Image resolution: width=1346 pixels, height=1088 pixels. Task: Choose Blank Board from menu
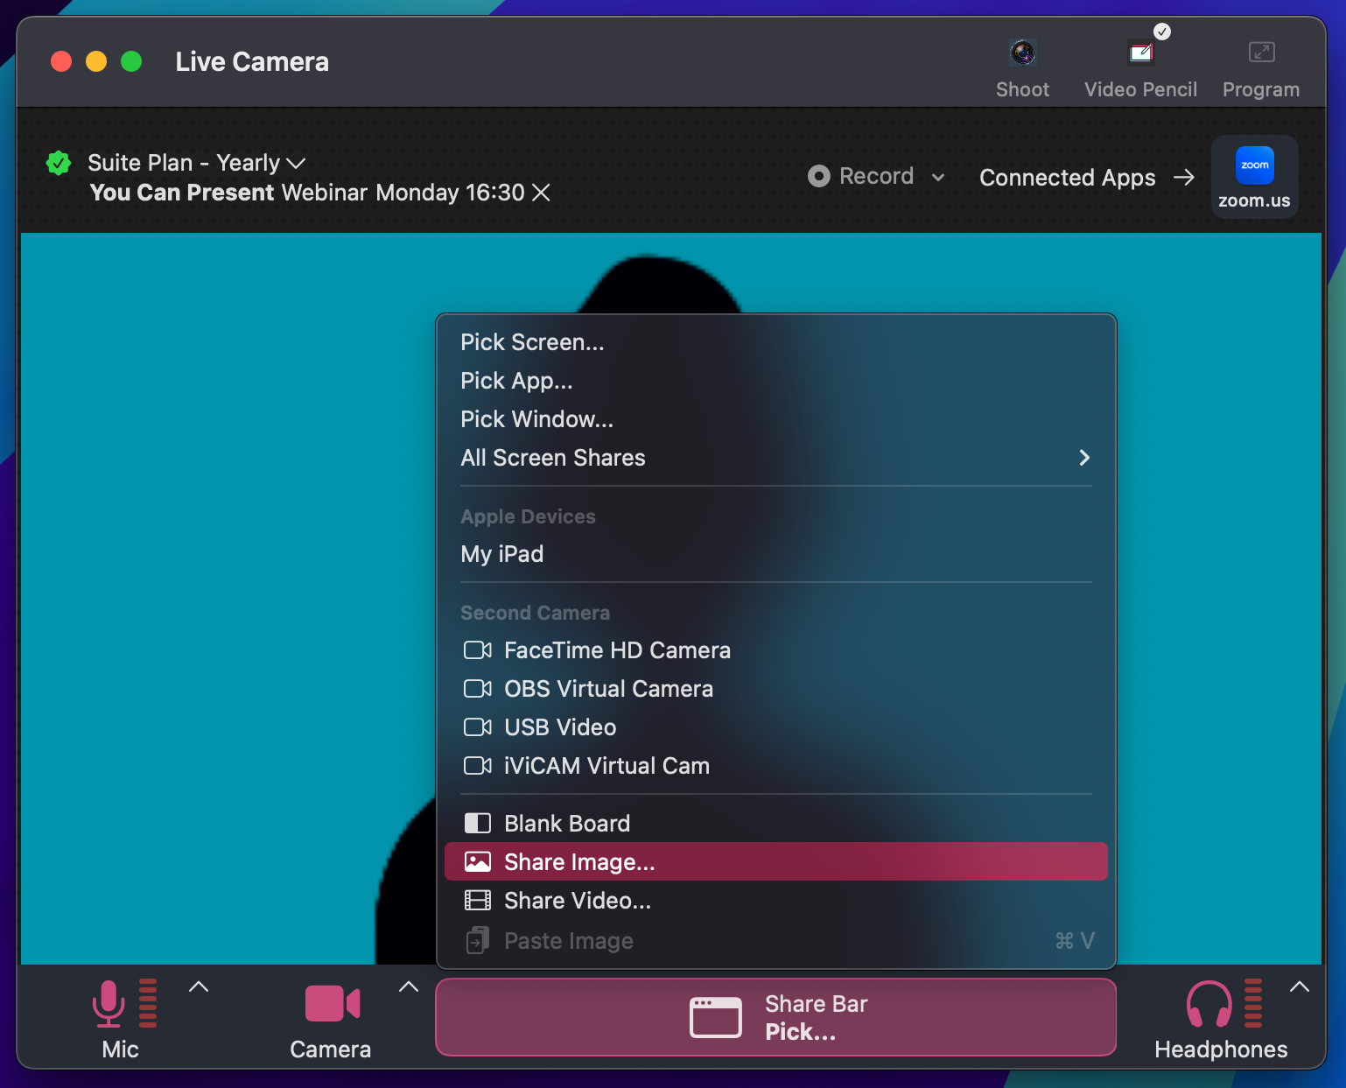[x=776, y=824]
